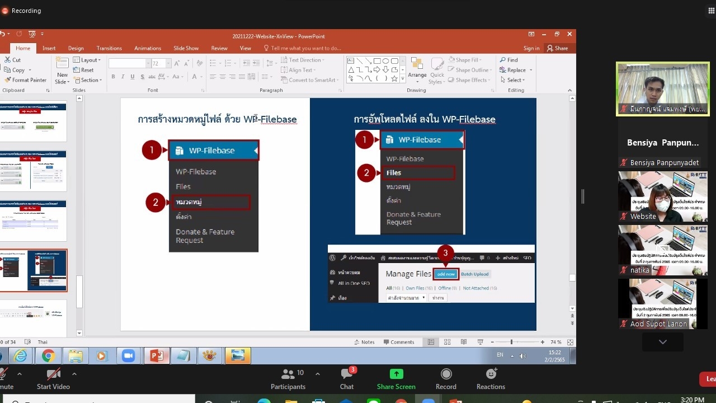Open the Animations tab
Image resolution: width=716 pixels, height=403 pixels.
pos(148,48)
